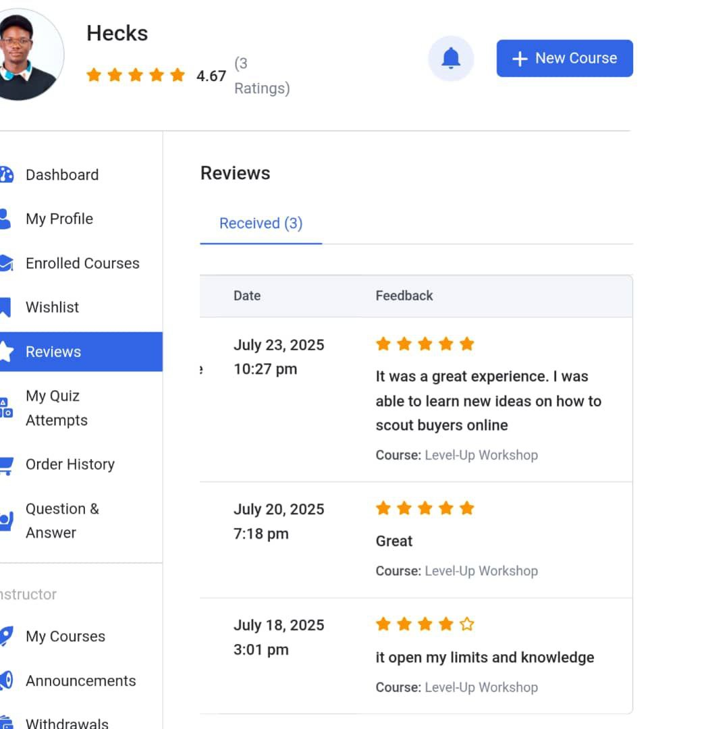Open Question & Answer
This screenshot has width=704, height=729.
point(63,520)
